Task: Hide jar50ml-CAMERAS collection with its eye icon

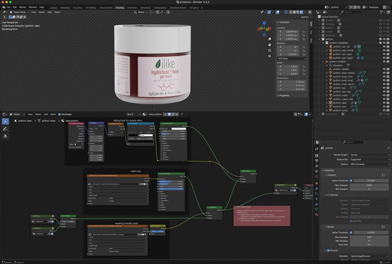Action: tap(384, 43)
